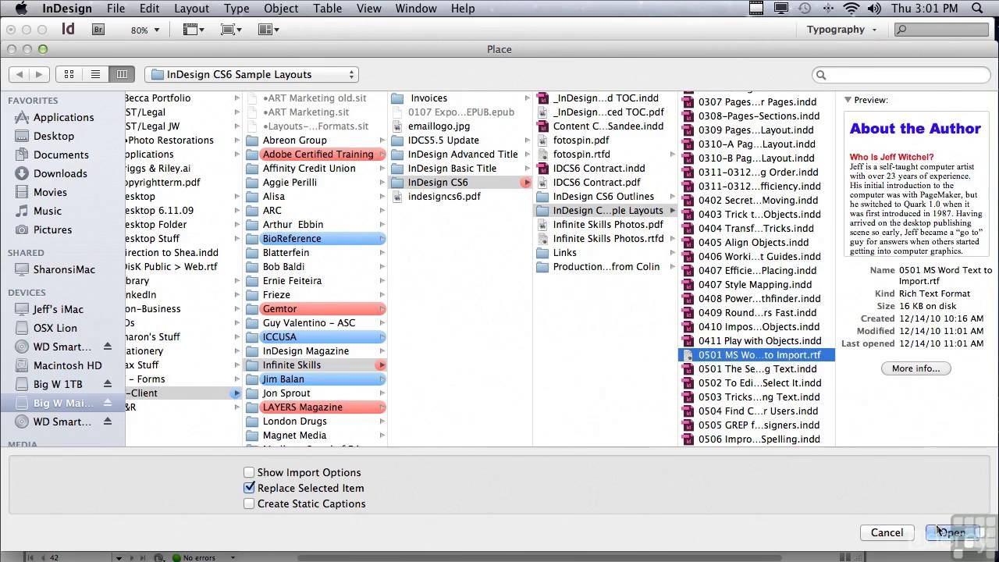Click the Open button
Screen dimensions: 999x562
click(x=952, y=532)
